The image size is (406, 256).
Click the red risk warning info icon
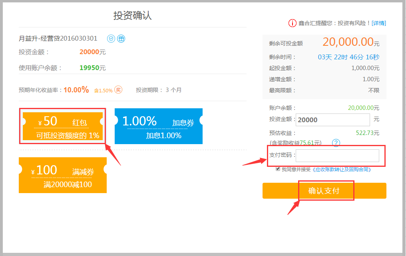(x=292, y=23)
